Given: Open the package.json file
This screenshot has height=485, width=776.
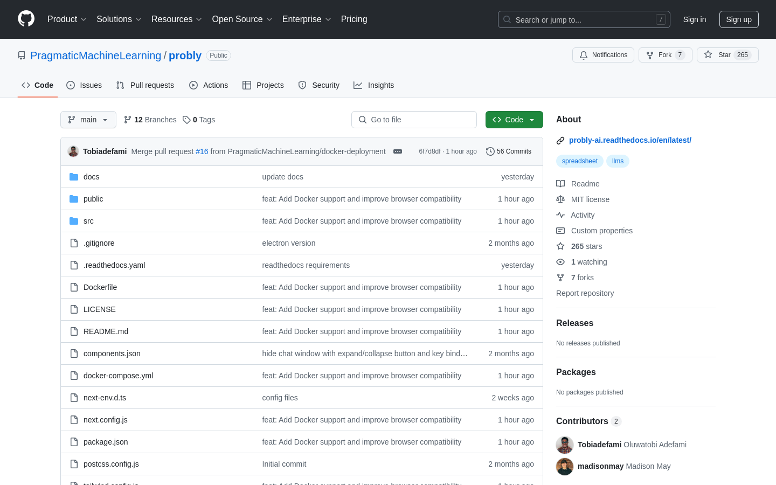Looking at the screenshot, I should (106, 442).
